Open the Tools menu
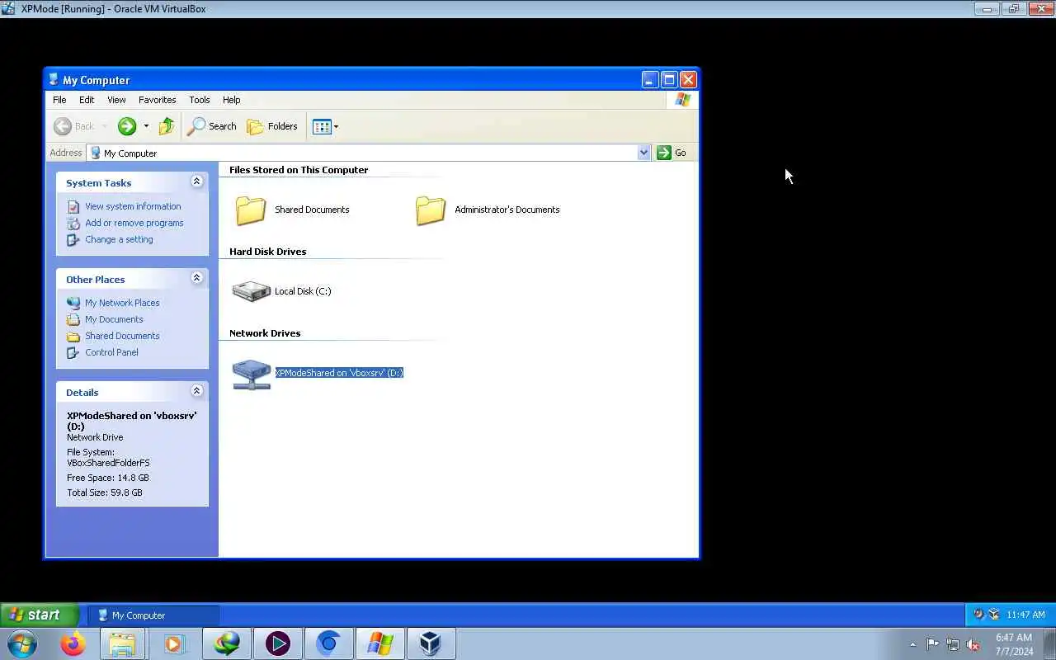The width and height of the screenshot is (1056, 660). (x=200, y=100)
